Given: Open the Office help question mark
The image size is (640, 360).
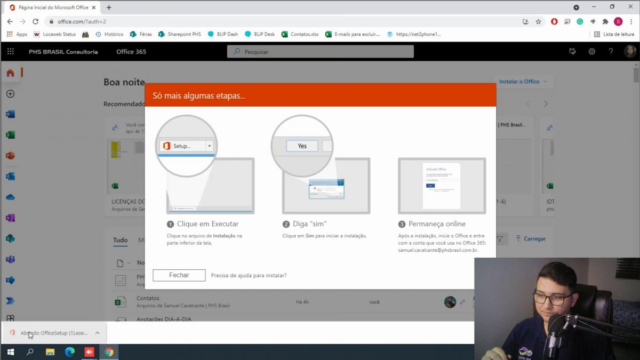Looking at the screenshot, I should tap(611, 52).
